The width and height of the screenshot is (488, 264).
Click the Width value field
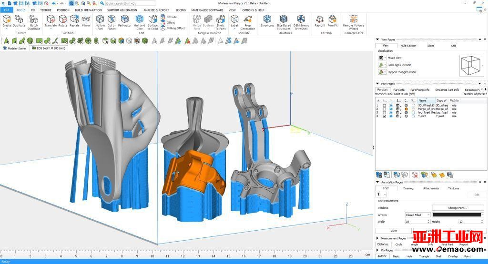[x=417, y=222]
